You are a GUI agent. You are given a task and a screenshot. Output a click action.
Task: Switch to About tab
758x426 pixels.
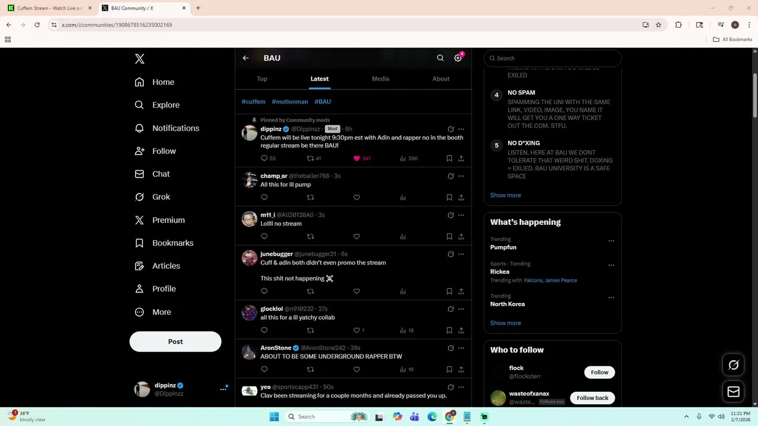(x=441, y=79)
